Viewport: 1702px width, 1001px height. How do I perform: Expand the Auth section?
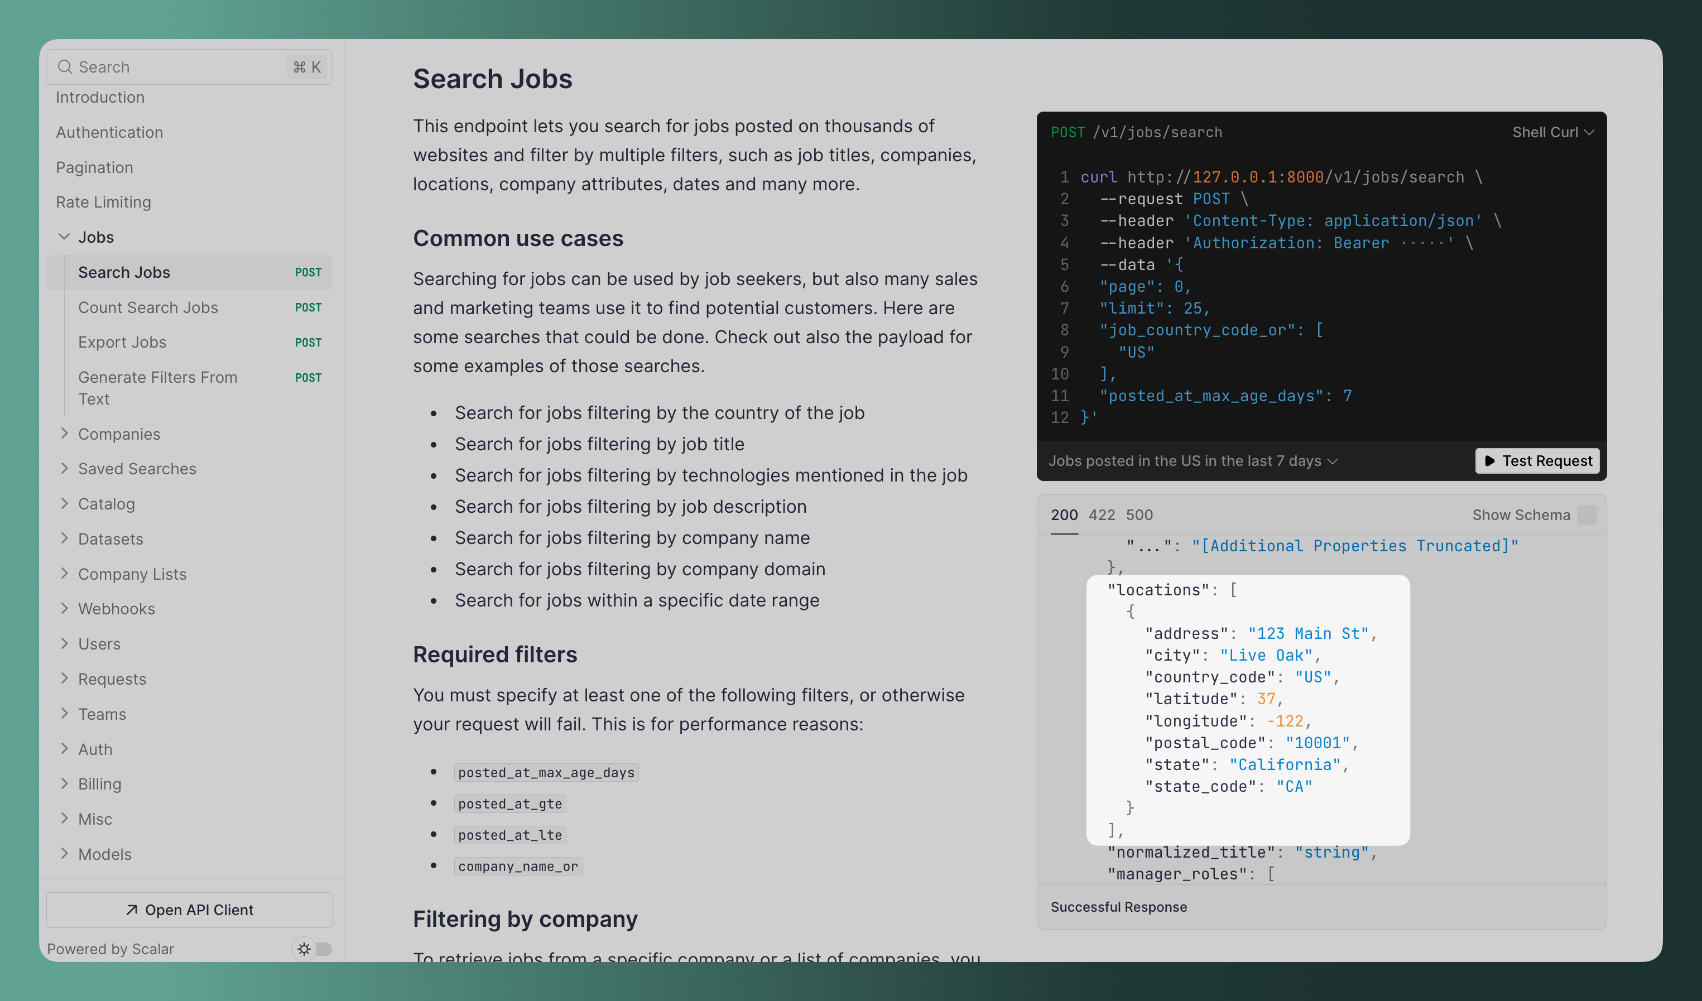pos(64,748)
